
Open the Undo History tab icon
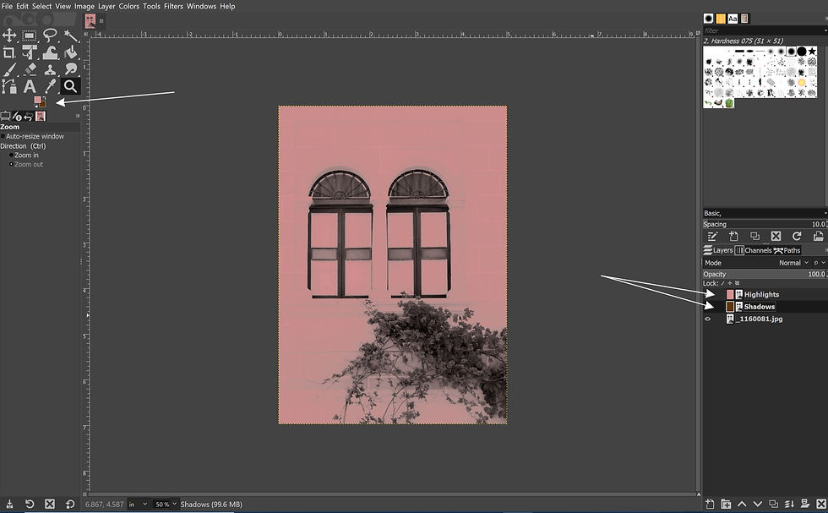click(29, 117)
